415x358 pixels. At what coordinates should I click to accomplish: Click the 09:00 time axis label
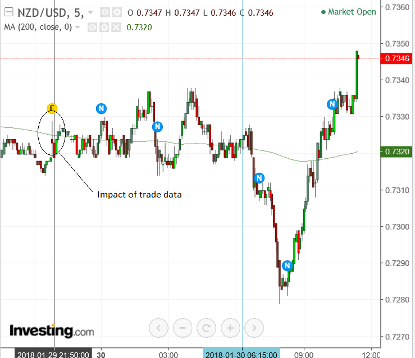click(x=304, y=355)
